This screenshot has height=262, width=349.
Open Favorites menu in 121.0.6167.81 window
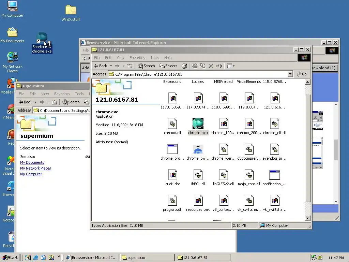tap(137, 58)
